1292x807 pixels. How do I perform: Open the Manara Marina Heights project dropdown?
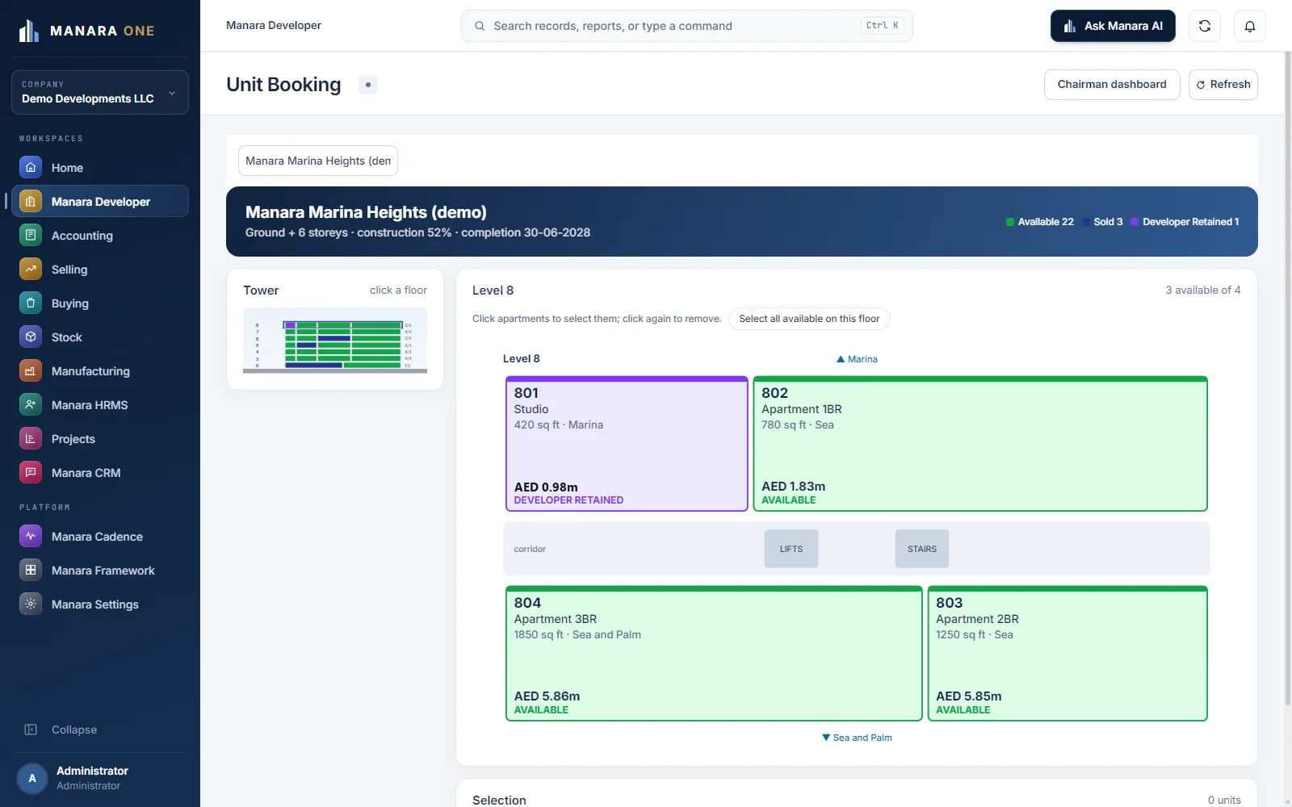coord(318,161)
